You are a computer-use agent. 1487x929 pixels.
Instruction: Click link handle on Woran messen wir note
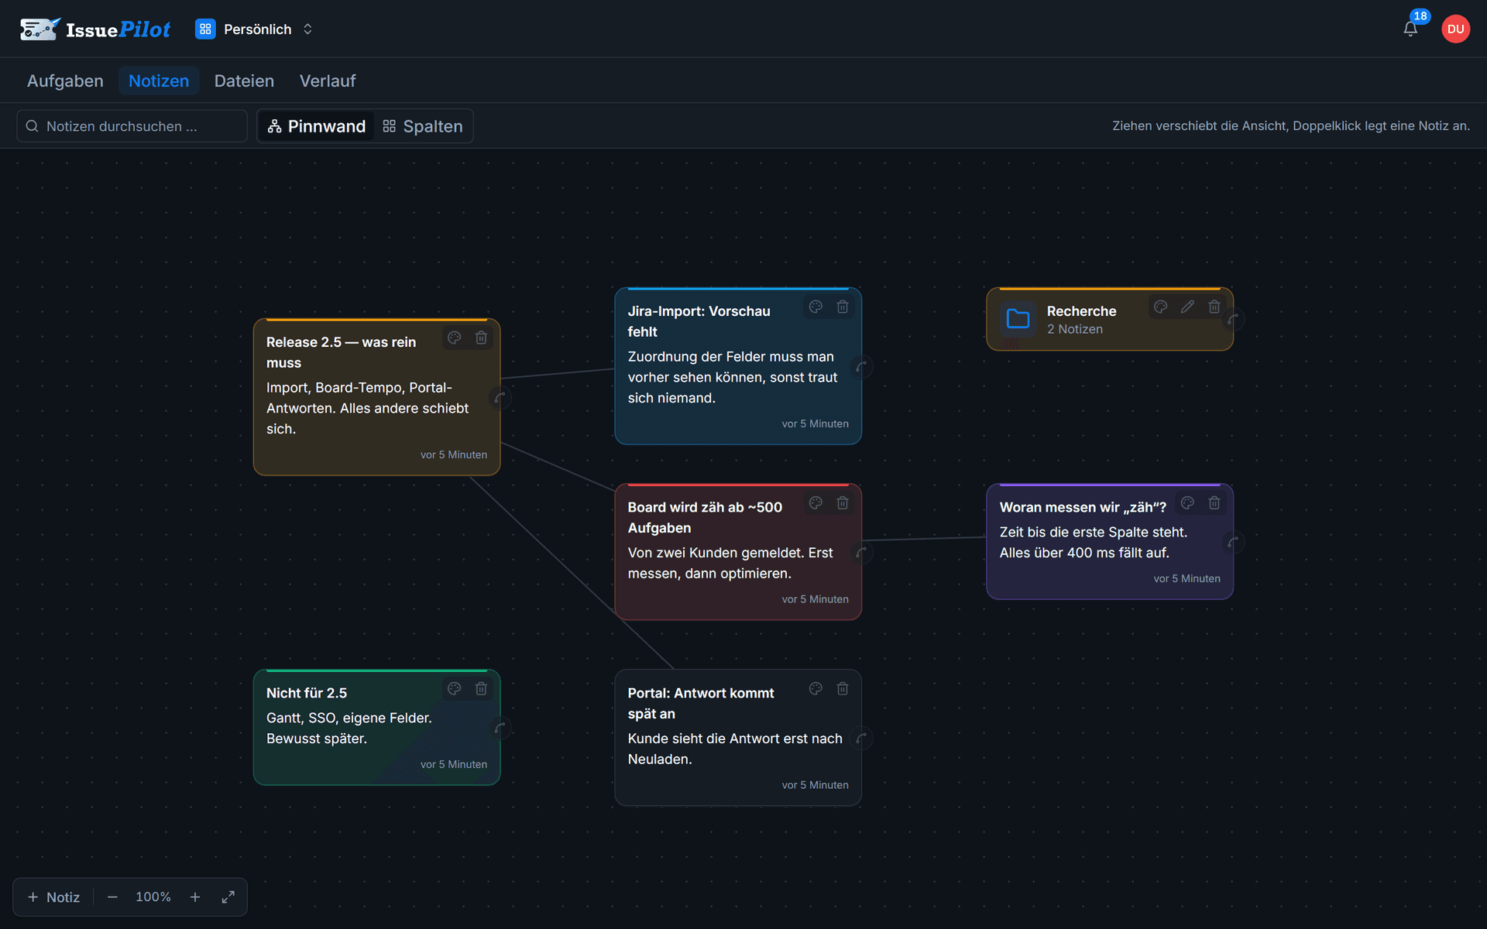(x=1233, y=542)
